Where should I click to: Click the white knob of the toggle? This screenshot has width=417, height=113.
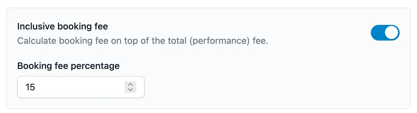(392, 33)
